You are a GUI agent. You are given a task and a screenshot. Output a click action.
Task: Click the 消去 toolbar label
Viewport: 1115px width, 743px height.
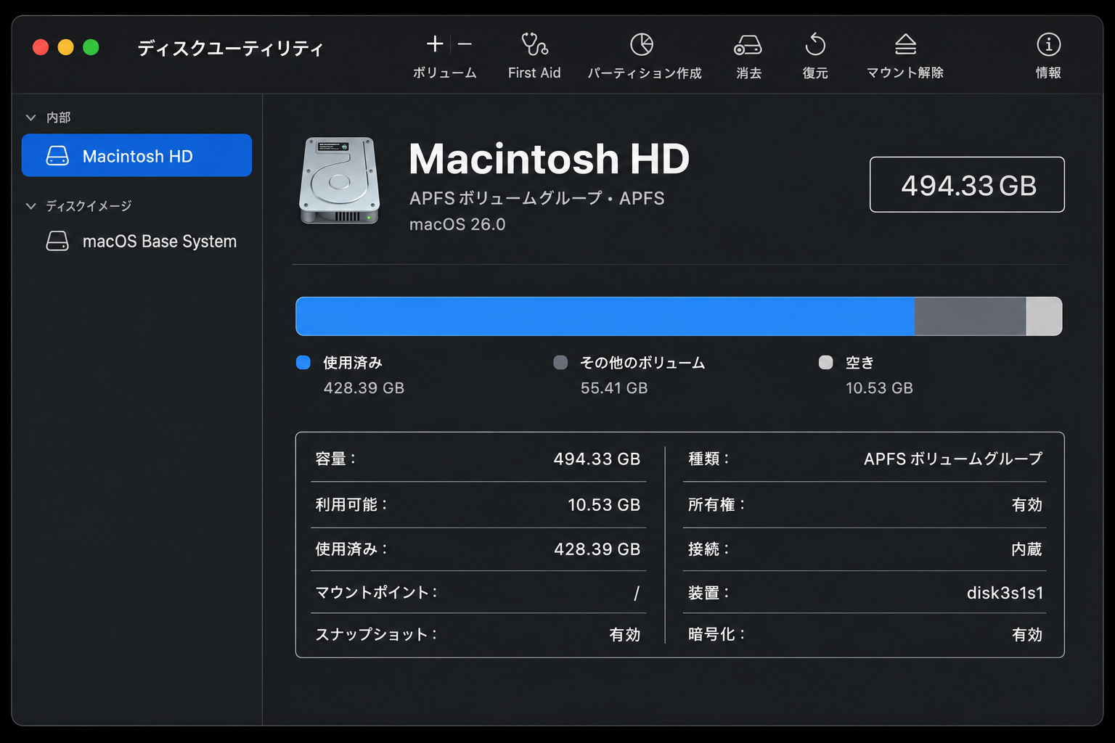point(748,73)
